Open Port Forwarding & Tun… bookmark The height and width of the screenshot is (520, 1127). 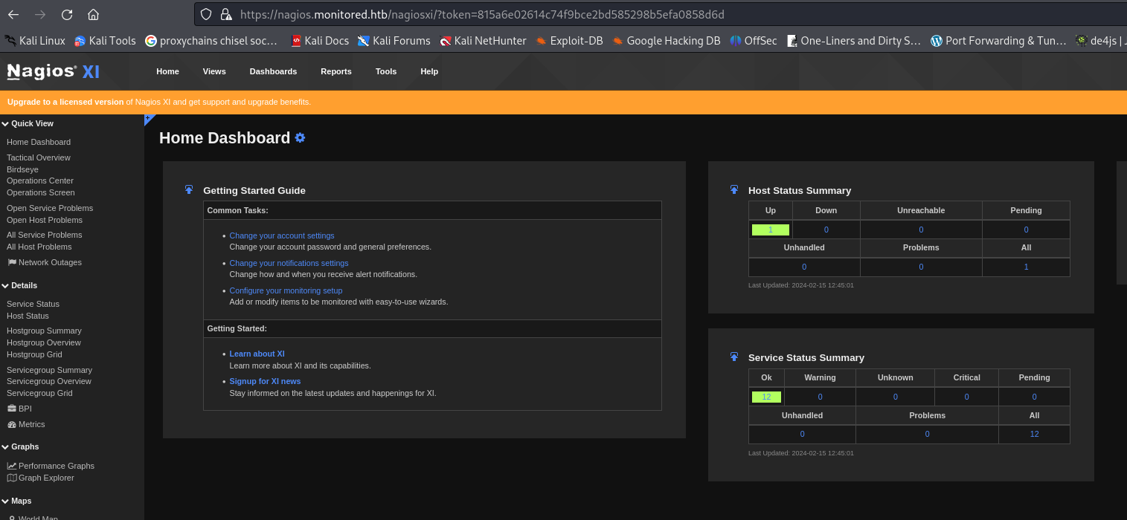point(998,41)
